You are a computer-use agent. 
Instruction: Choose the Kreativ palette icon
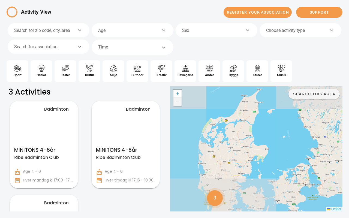coord(161,68)
